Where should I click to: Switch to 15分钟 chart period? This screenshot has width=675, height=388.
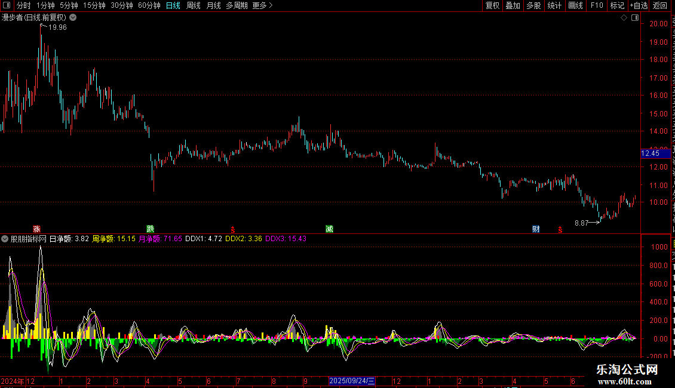point(94,5)
